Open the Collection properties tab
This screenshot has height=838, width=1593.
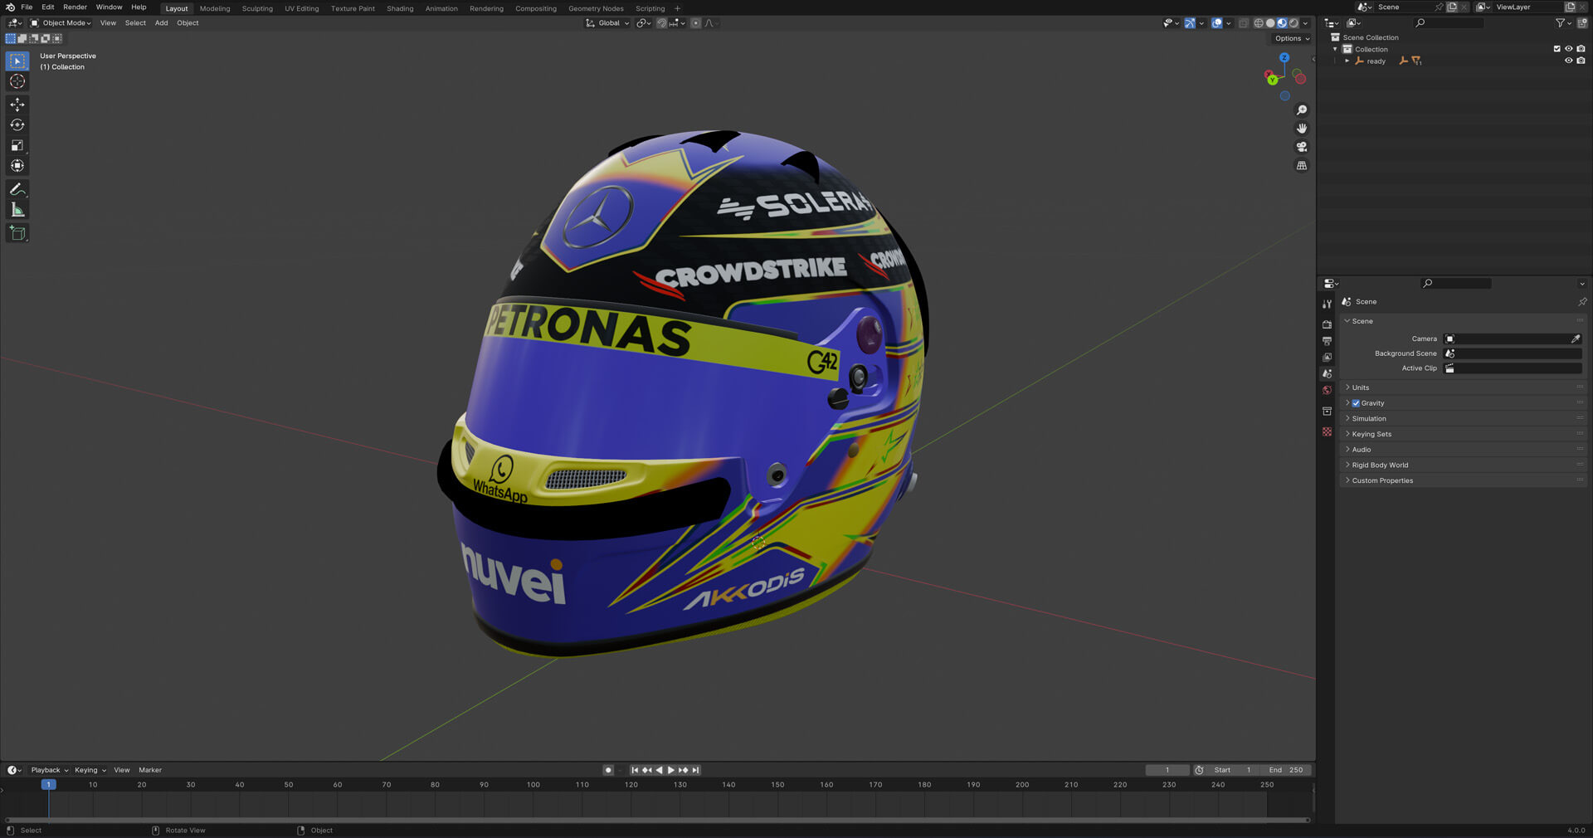[1327, 411]
